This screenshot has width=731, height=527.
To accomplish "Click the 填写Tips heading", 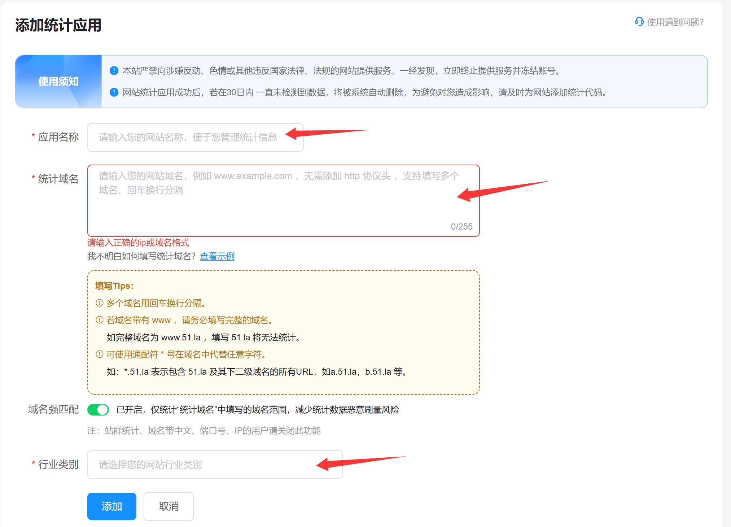I will (114, 286).
